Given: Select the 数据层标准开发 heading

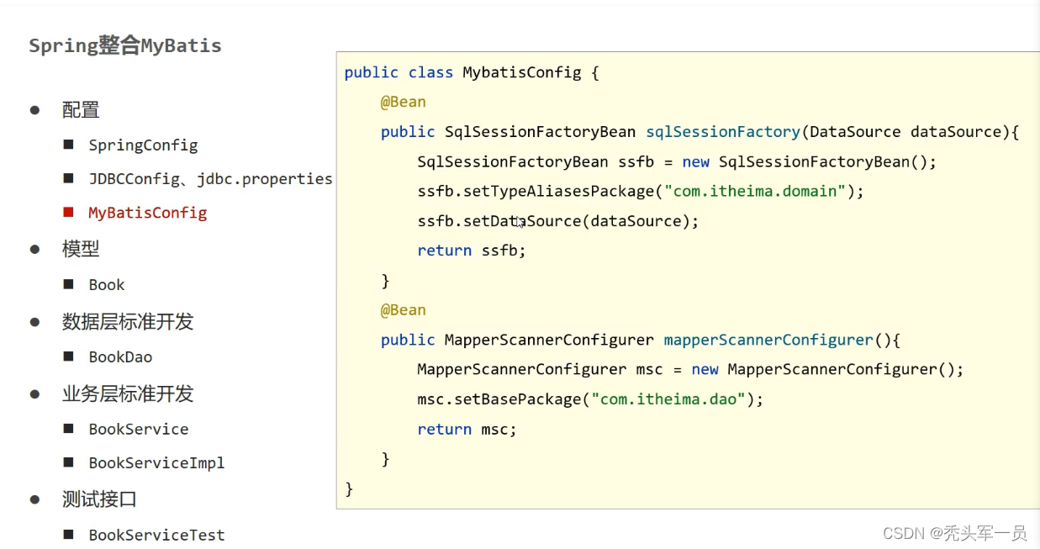Looking at the screenshot, I should 128,321.
